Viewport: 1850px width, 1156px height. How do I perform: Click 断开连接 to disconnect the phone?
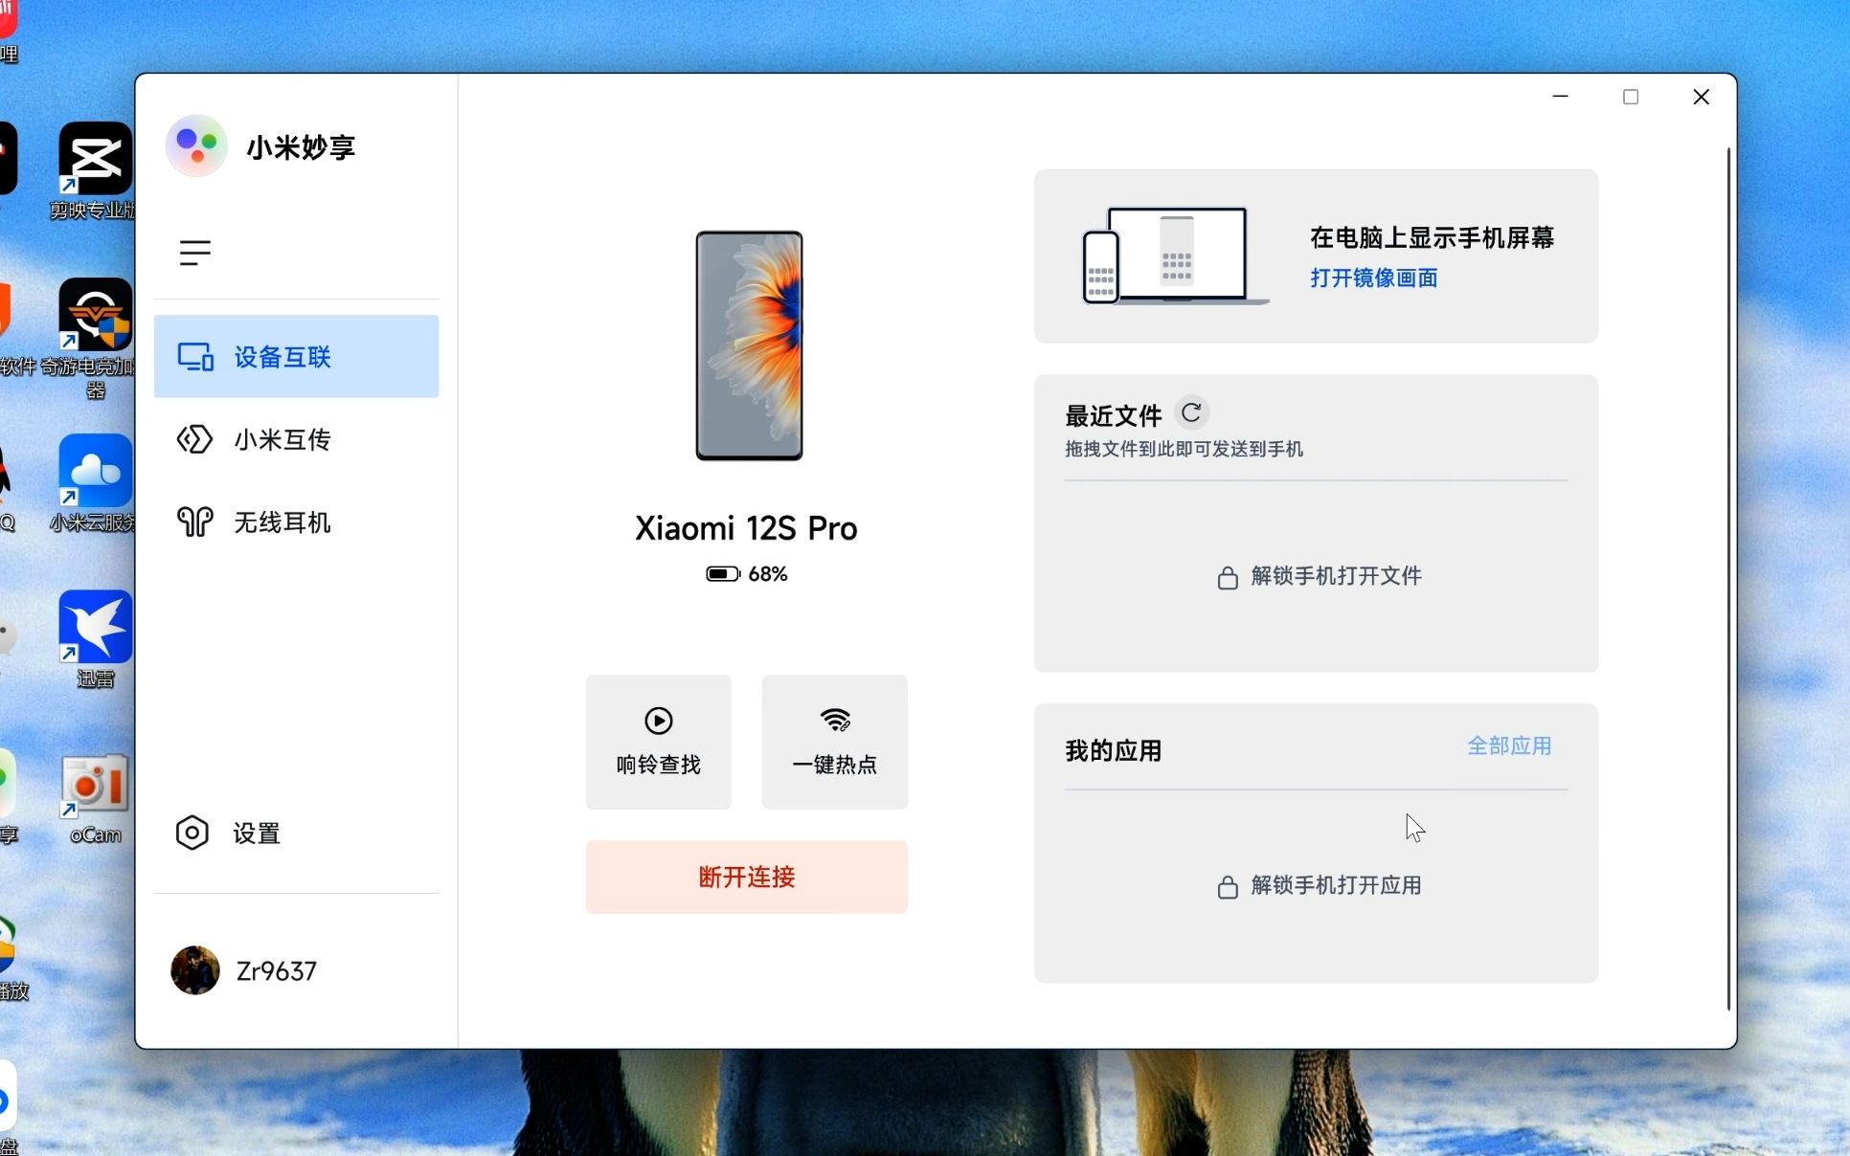[x=747, y=877]
